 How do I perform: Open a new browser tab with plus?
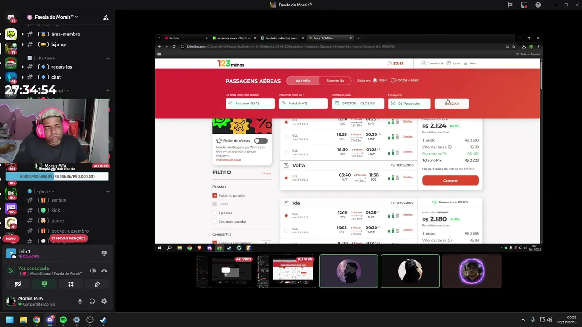358,38
